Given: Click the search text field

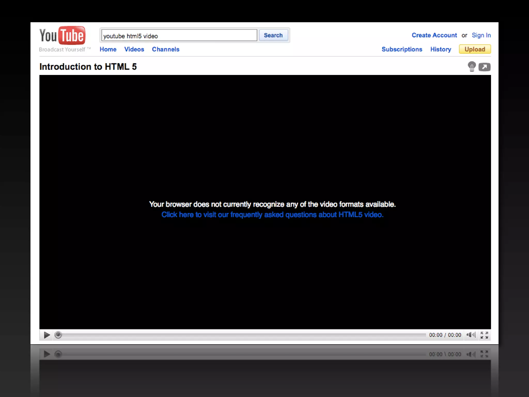Looking at the screenshot, I should [179, 35].
